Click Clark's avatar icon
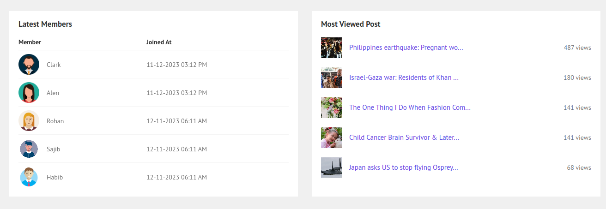 29,65
